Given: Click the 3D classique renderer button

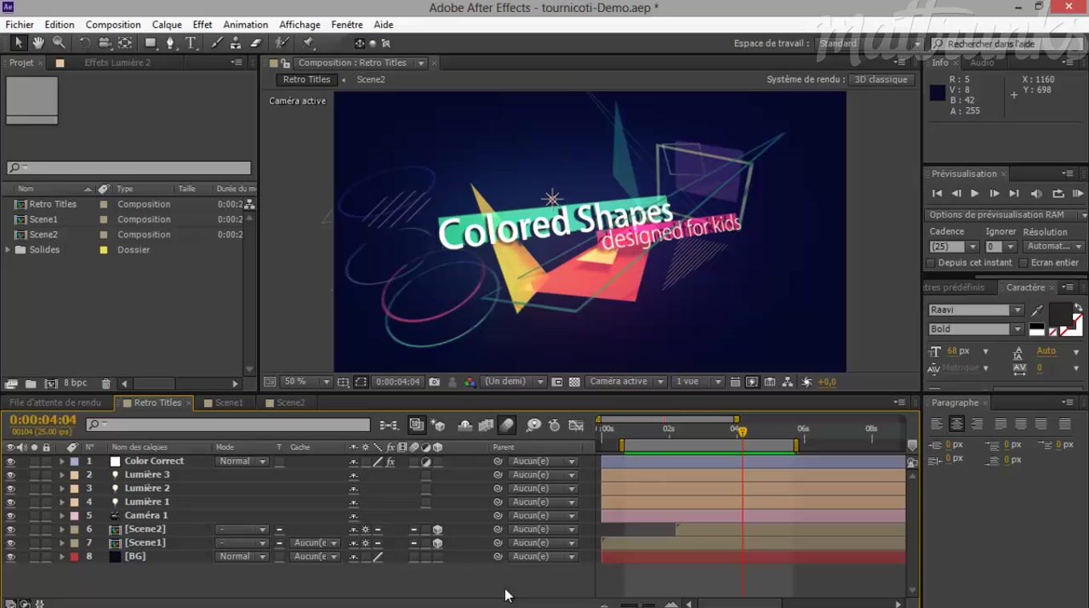Looking at the screenshot, I should [x=881, y=80].
